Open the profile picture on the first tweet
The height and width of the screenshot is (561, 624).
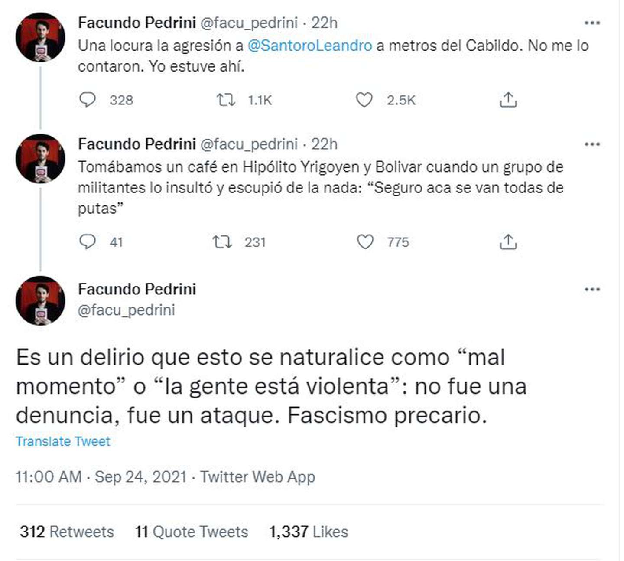pyautogui.click(x=40, y=37)
